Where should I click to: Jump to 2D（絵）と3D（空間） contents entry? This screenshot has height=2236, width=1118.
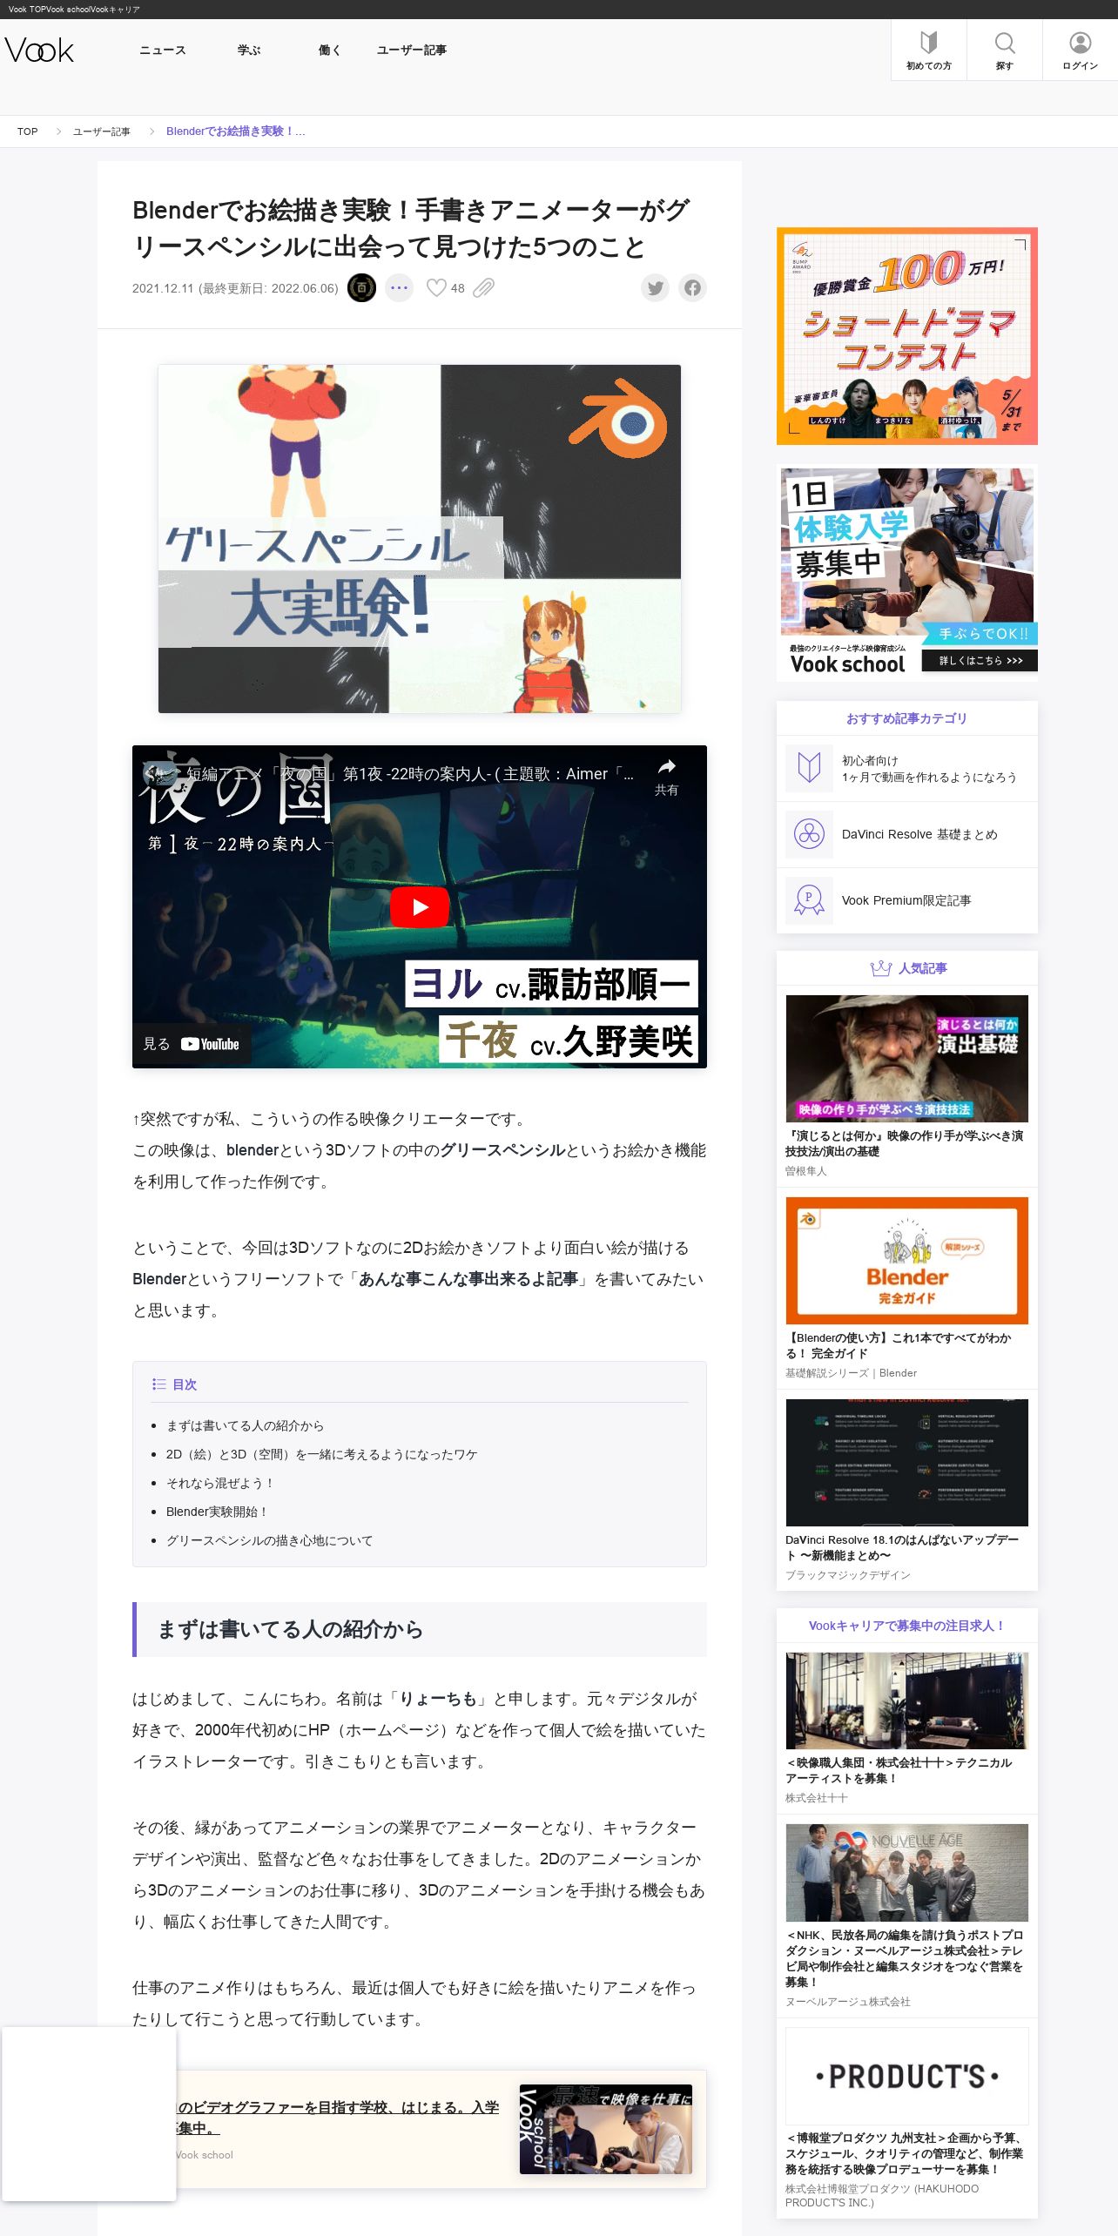(x=321, y=1454)
